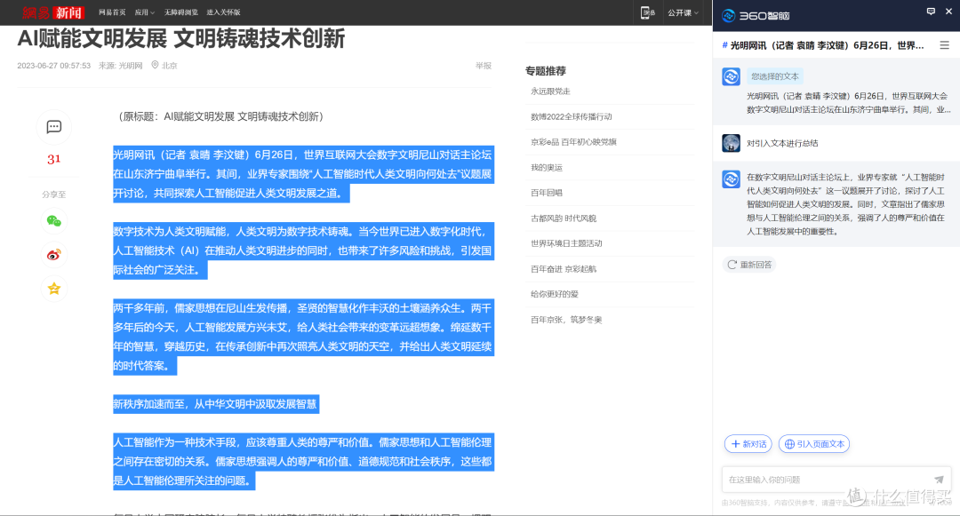
Task: Click the location pin icon near 北京
Action: (x=155, y=65)
